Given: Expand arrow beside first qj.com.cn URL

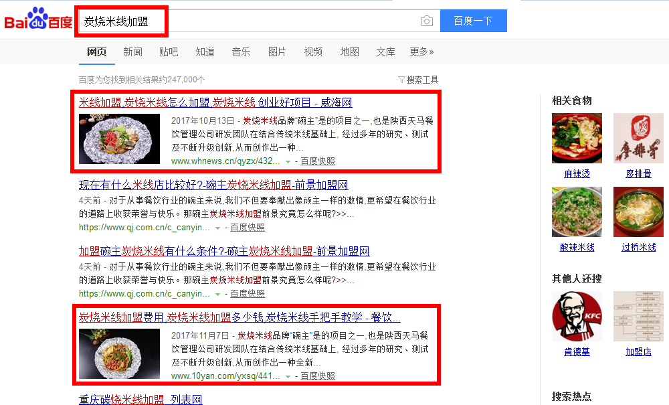Looking at the screenshot, I should pyautogui.click(x=217, y=228).
